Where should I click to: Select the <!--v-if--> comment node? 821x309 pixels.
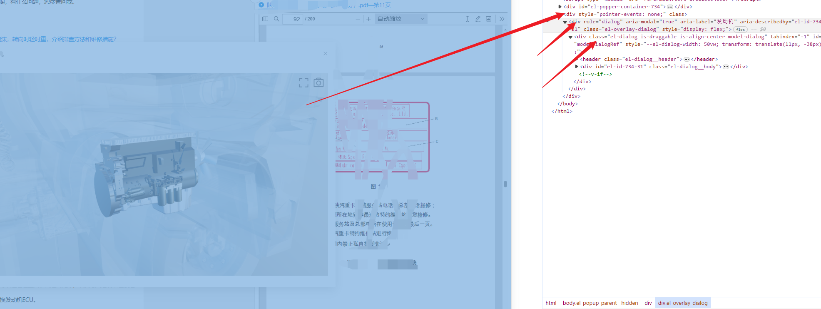click(x=595, y=74)
